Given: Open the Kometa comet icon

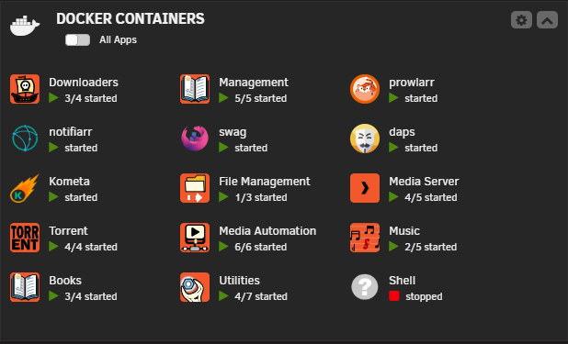Looking at the screenshot, I should tap(25, 188).
